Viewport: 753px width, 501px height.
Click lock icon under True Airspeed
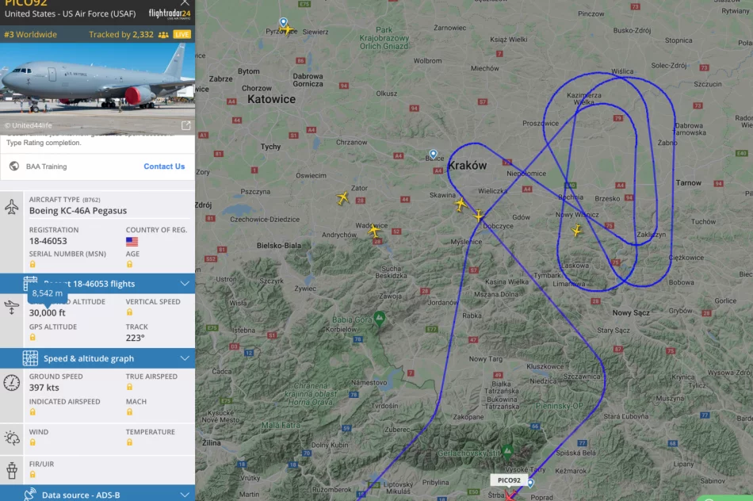pyautogui.click(x=129, y=387)
